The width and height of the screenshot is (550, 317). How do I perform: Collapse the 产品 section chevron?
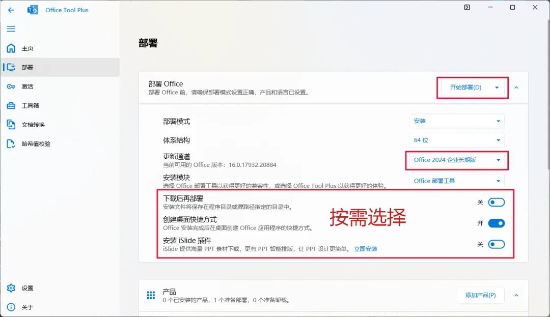click(x=516, y=296)
